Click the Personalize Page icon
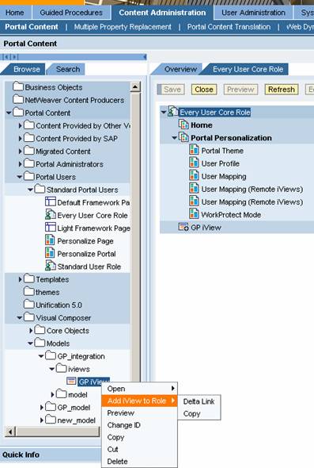This screenshot has height=468, width=314. pos(50,240)
